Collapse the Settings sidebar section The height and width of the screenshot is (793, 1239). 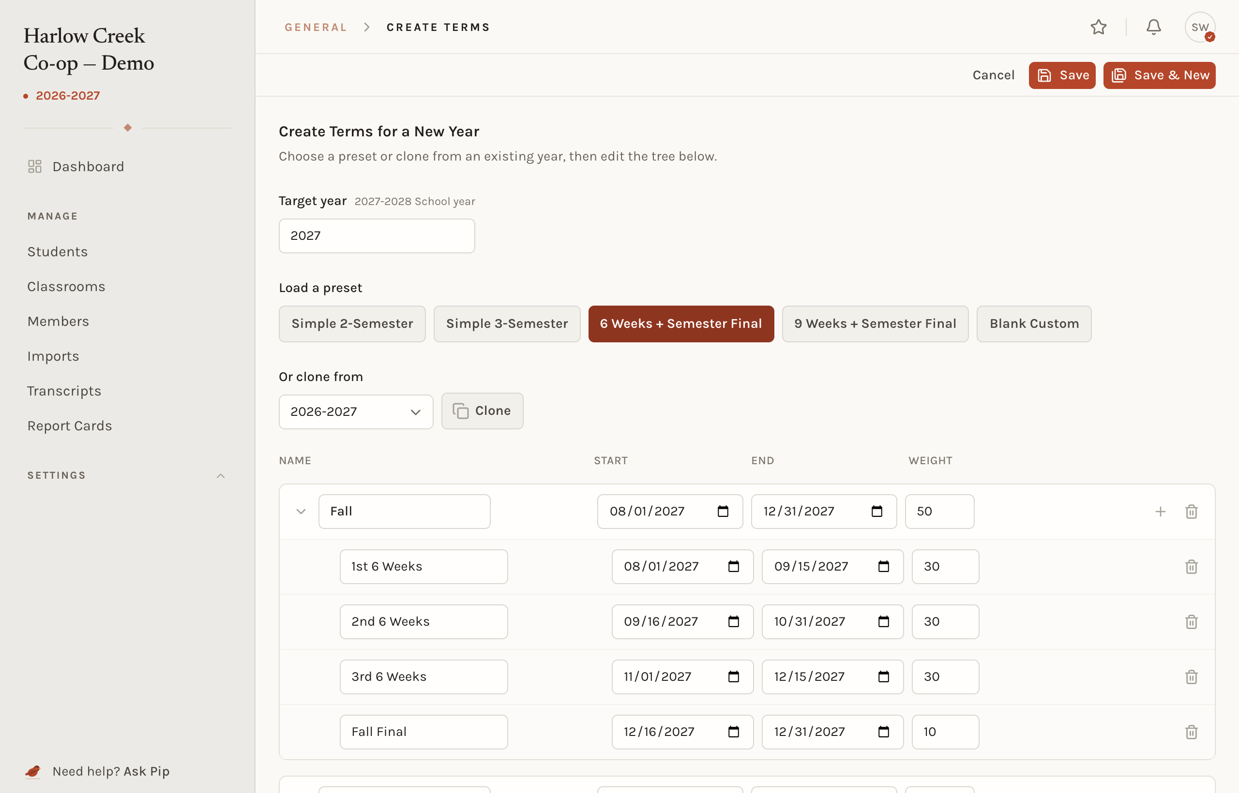point(221,475)
